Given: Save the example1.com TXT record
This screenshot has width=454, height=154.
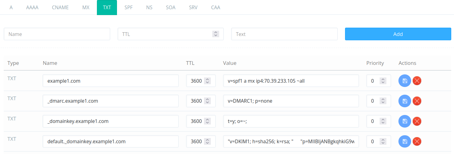Looking at the screenshot, I should 405,81.
